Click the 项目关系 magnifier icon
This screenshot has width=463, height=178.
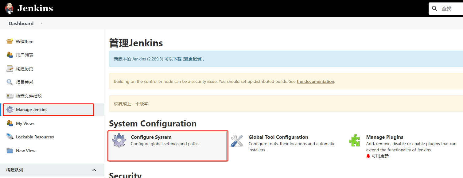point(10,82)
